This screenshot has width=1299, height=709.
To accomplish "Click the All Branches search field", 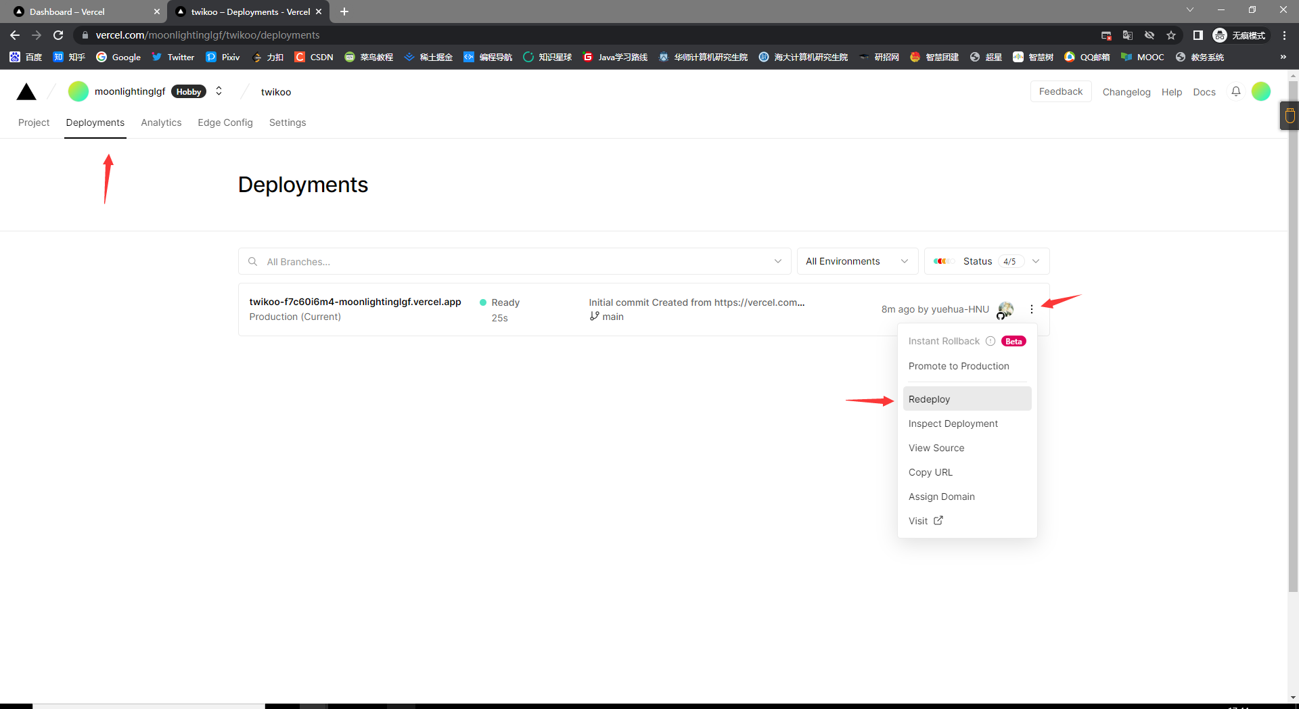I will [x=514, y=262].
